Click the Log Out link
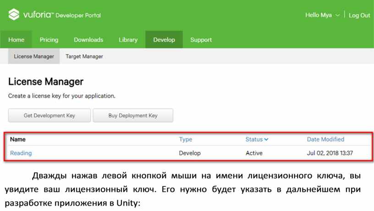Screen dimensions: 374x211 [359, 15]
